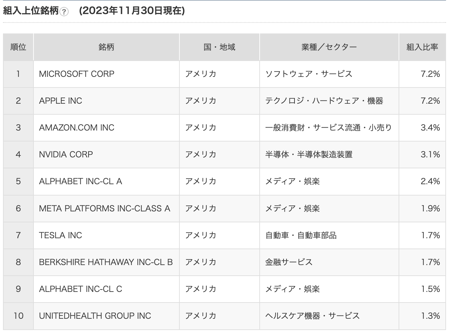Click the UNITEDHEALTH GROUP INC cell
The width and height of the screenshot is (451, 336).
click(x=106, y=316)
